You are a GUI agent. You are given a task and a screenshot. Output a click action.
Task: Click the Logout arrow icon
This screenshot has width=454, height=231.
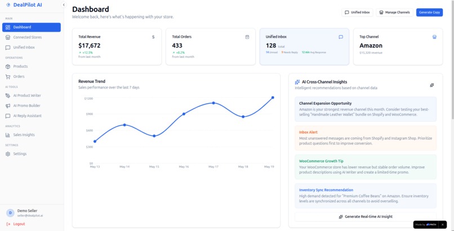(8, 224)
